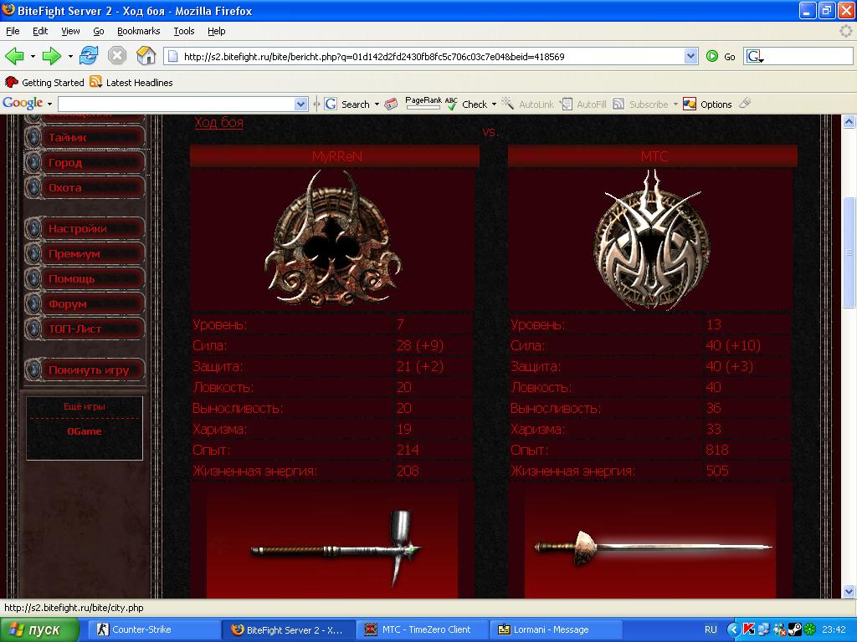This screenshot has width=857, height=642.
Task: Open the Help menu
Action: coord(217,31)
